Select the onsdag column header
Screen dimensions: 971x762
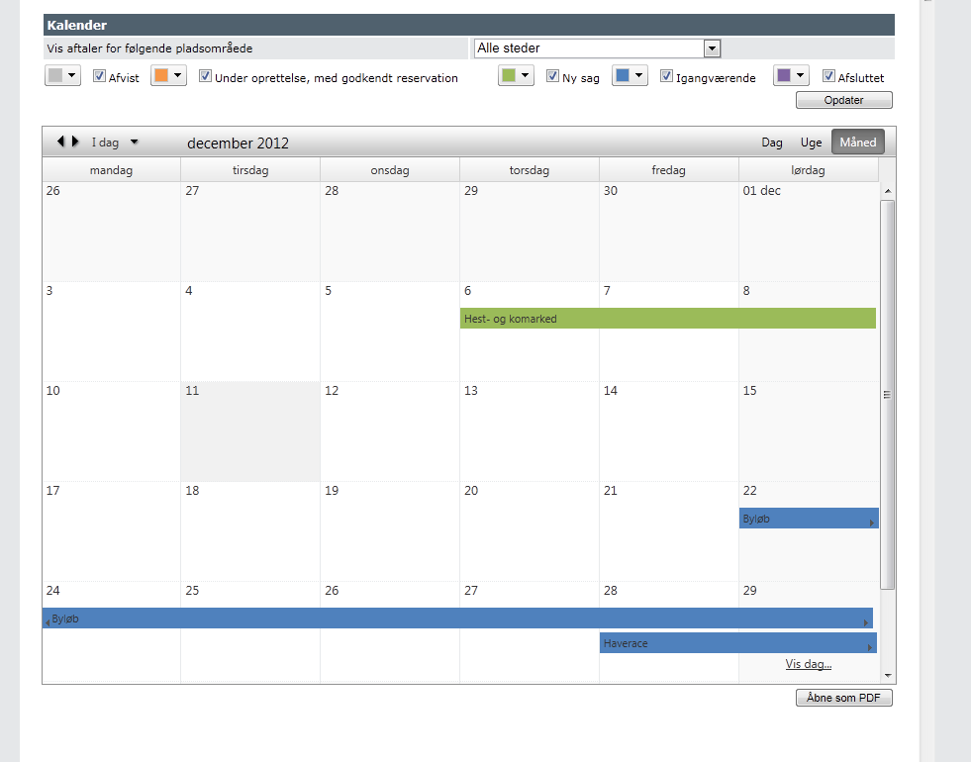click(390, 169)
